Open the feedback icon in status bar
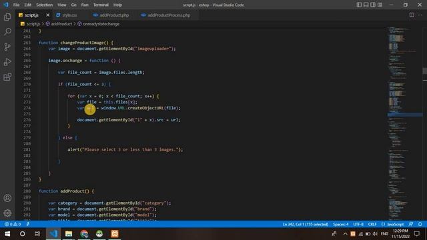 411,224
